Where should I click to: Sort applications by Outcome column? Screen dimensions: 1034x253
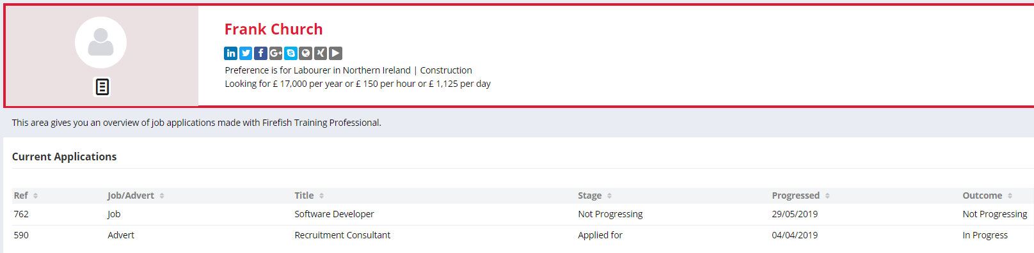[988, 195]
